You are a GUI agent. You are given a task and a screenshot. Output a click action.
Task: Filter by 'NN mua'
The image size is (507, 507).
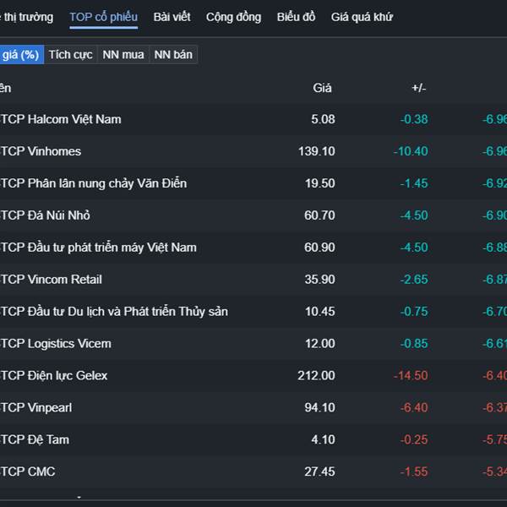123,55
